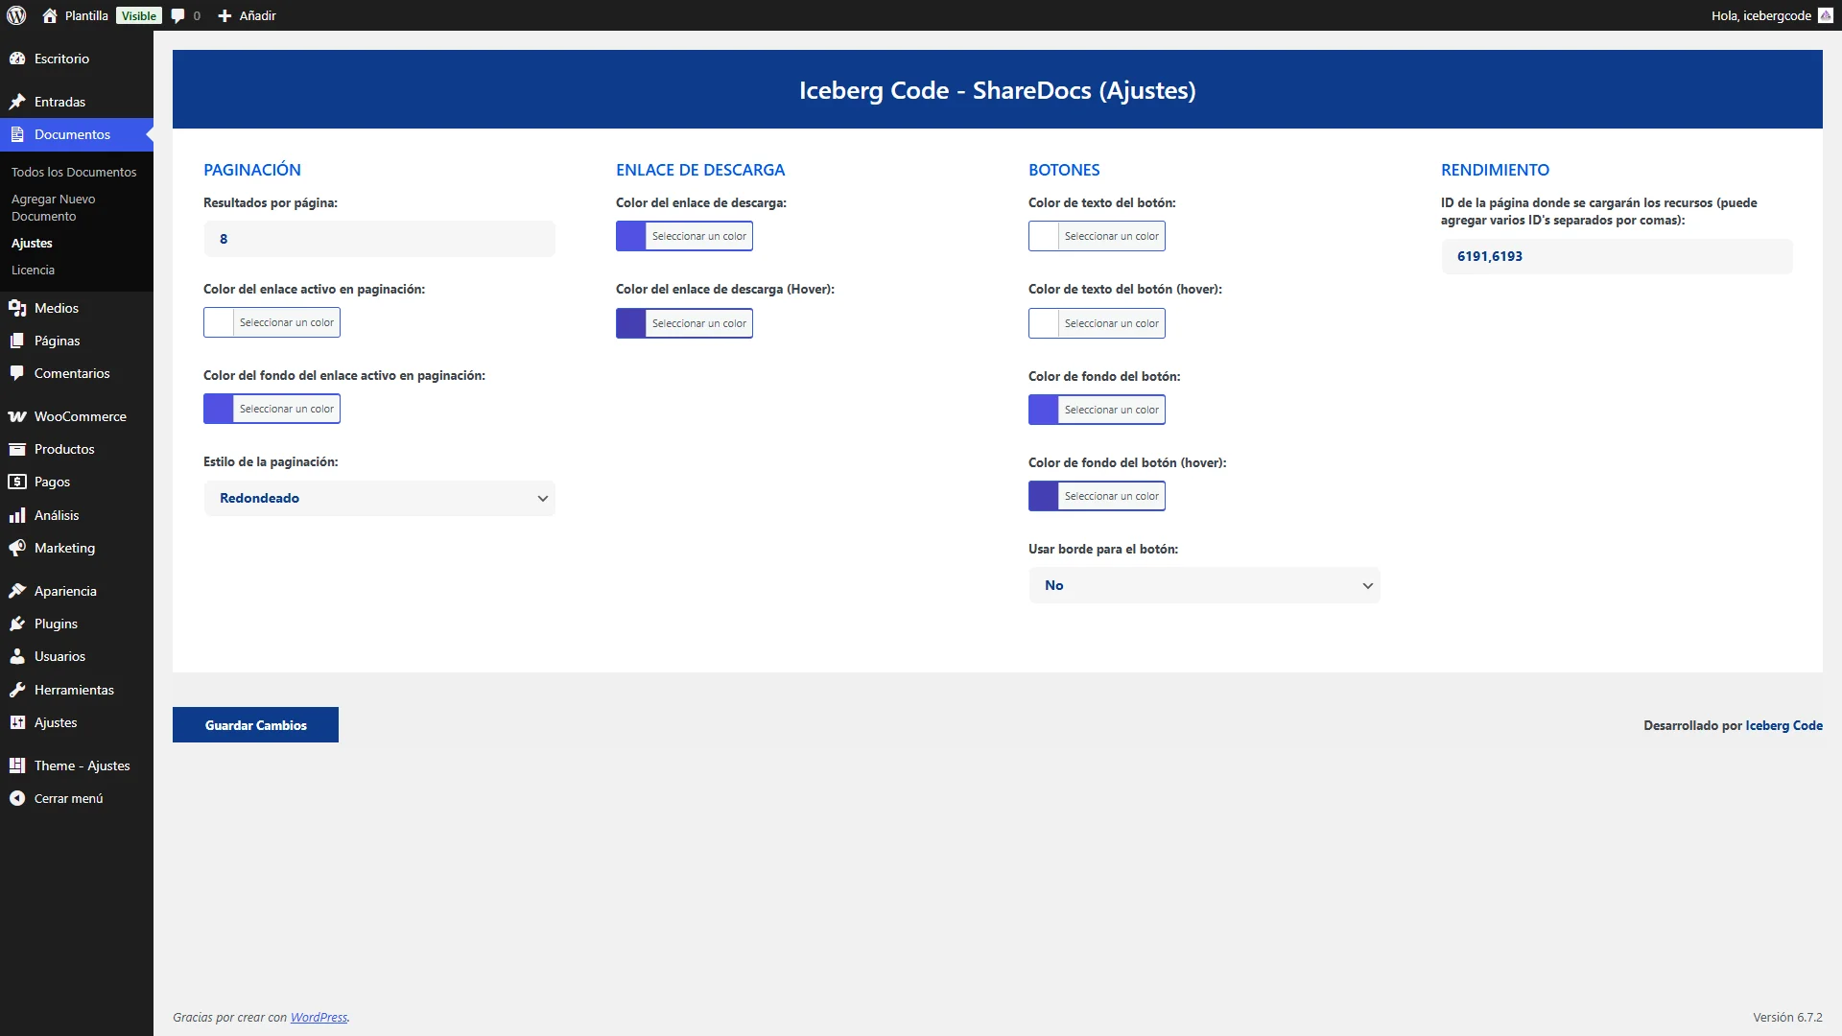Open the Licencia submenu item
The width and height of the screenshot is (1842, 1036).
click(33, 270)
